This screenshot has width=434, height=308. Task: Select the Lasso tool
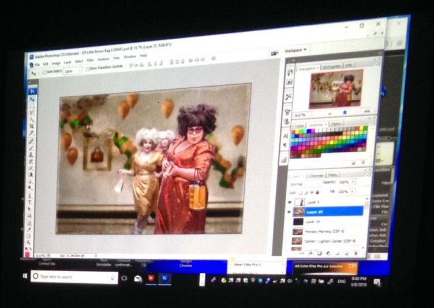click(32, 112)
